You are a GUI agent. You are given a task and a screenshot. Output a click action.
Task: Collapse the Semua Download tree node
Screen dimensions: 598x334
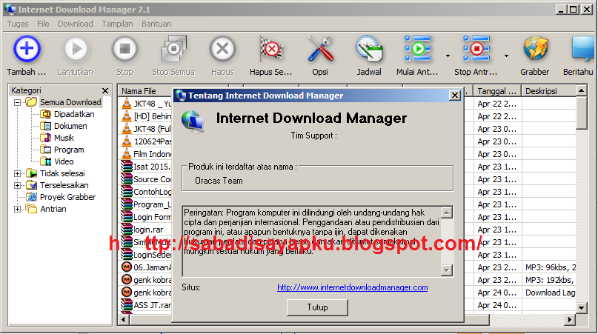coord(17,102)
